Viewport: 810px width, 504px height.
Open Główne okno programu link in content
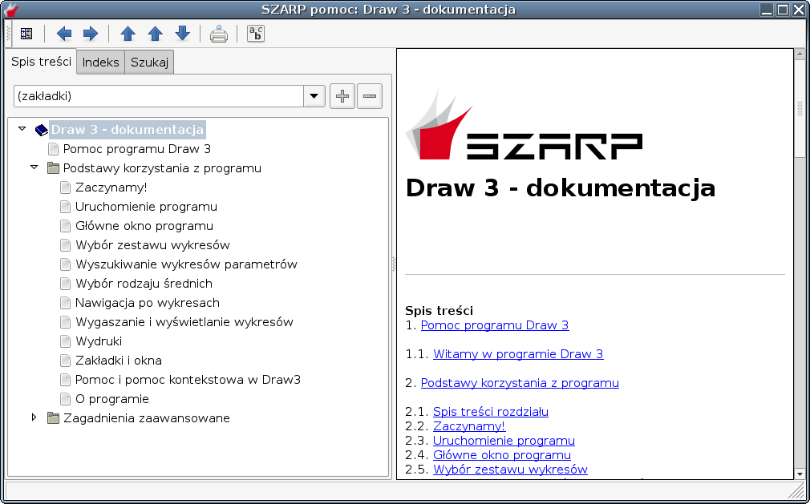[x=501, y=455]
